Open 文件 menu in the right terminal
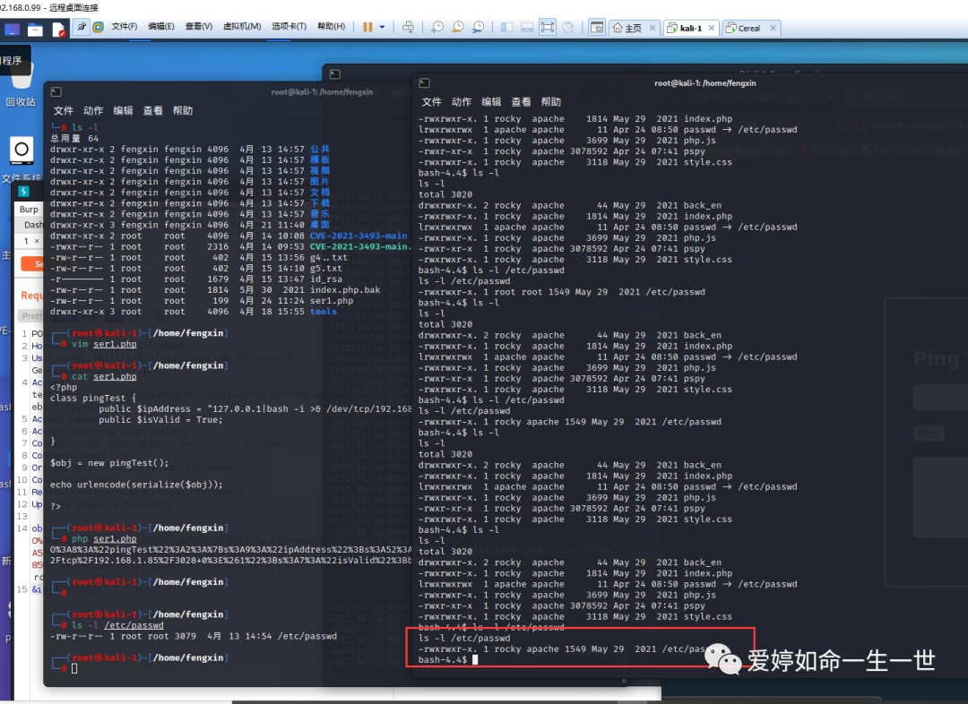The image size is (968, 704). 431,102
